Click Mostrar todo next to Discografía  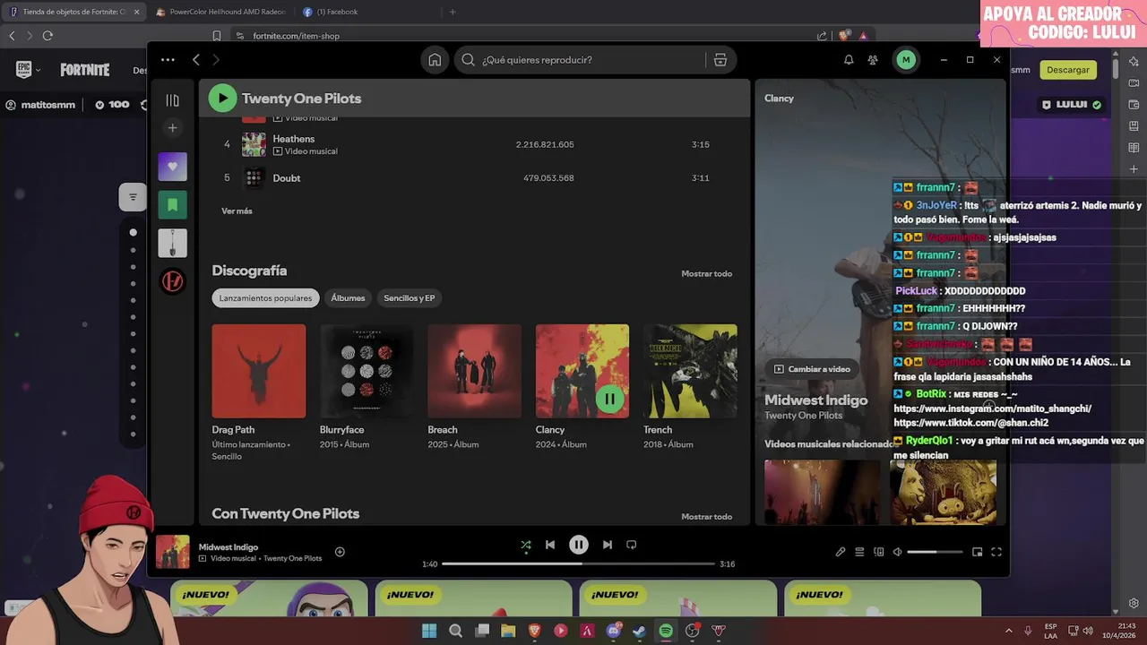pyautogui.click(x=706, y=273)
